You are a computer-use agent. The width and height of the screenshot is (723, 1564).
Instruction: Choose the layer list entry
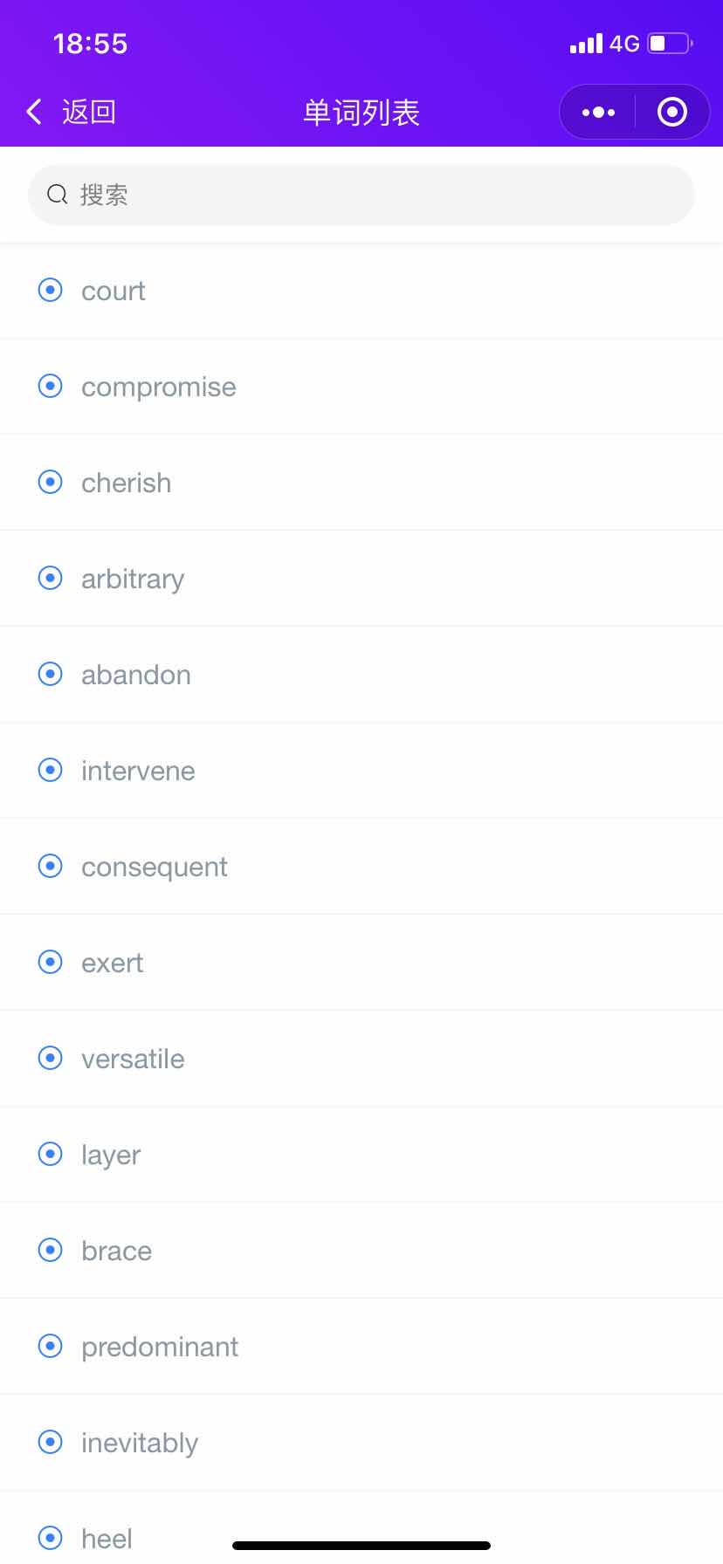pos(361,1155)
